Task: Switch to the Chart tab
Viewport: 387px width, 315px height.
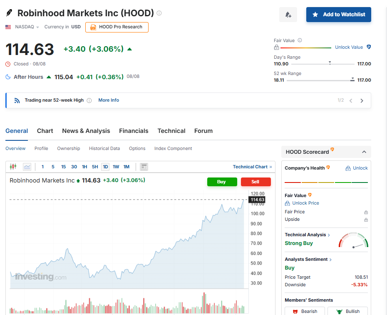Action: (45, 131)
